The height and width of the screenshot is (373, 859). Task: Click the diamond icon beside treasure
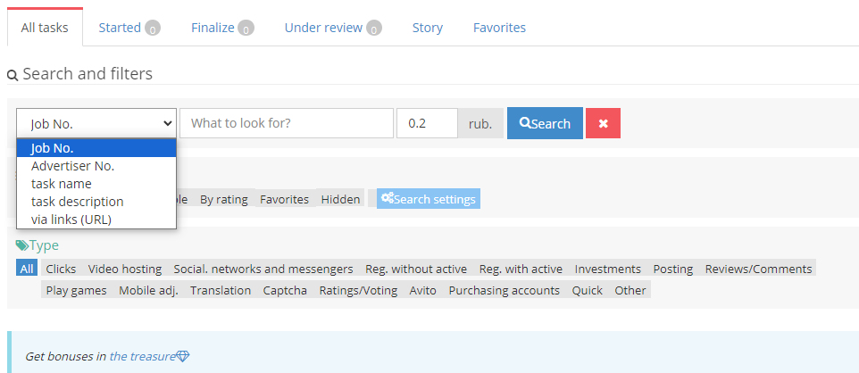click(x=183, y=356)
